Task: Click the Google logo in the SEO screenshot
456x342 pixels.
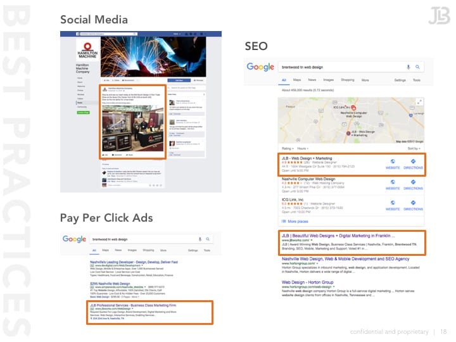Action: point(260,67)
